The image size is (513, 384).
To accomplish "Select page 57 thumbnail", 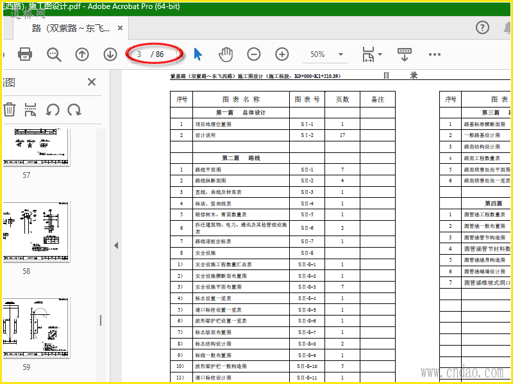I will pyautogui.click(x=37, y=147).
